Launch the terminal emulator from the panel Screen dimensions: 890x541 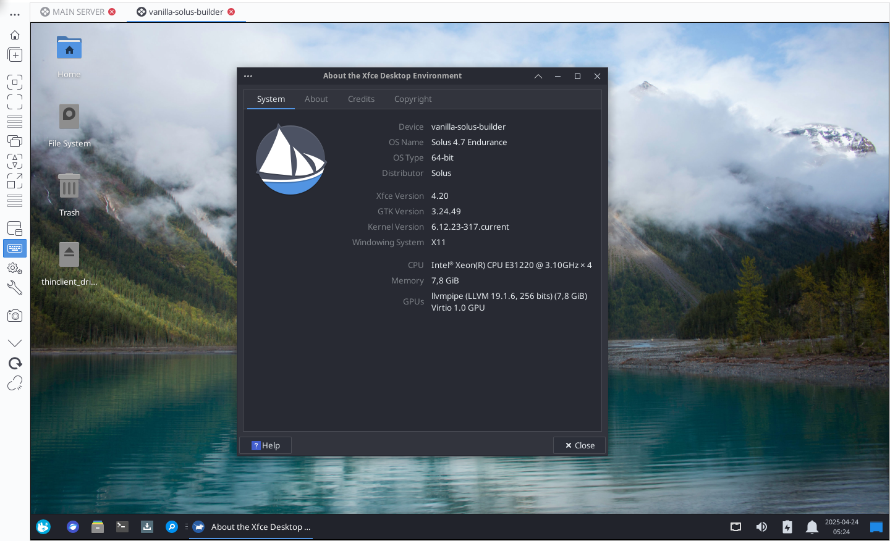(x=122, y=527)
